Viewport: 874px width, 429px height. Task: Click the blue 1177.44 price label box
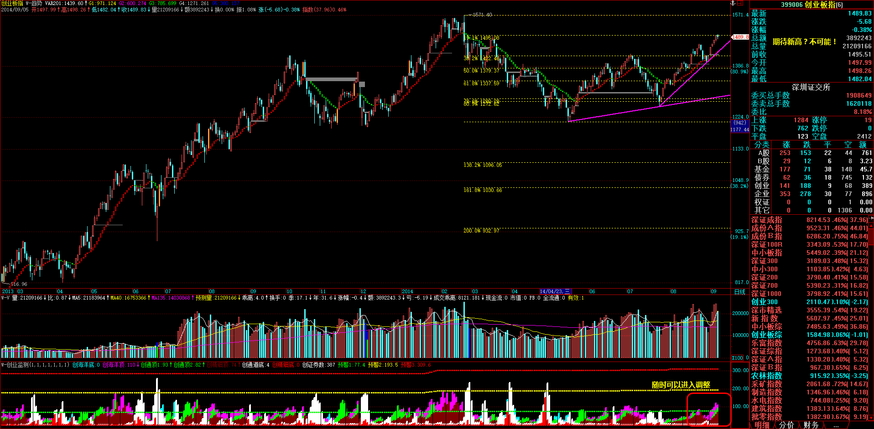point(739,129)
